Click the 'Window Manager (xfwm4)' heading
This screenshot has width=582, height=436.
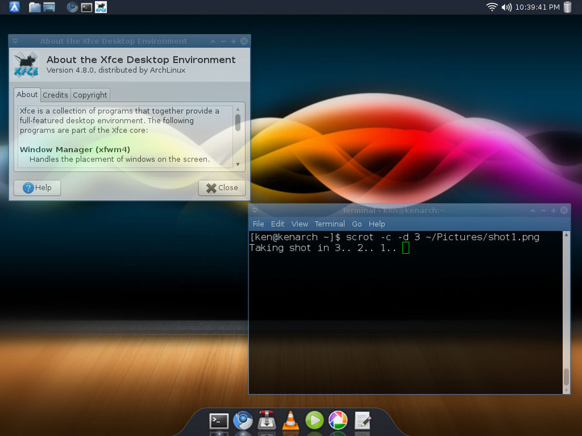tap(75, 149)
